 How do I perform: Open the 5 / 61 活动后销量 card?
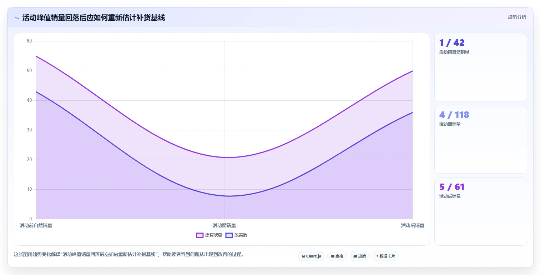[x=480, y=211]
